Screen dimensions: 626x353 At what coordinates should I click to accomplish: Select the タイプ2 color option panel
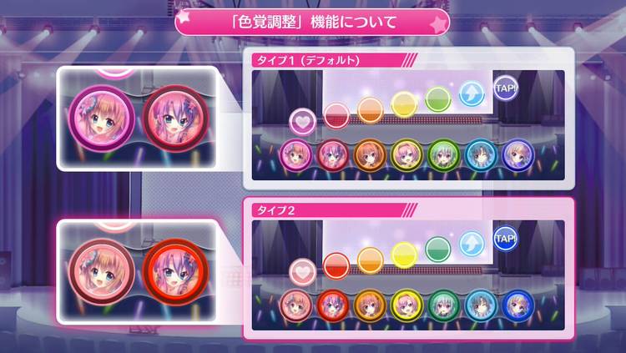tap(409, 269)
